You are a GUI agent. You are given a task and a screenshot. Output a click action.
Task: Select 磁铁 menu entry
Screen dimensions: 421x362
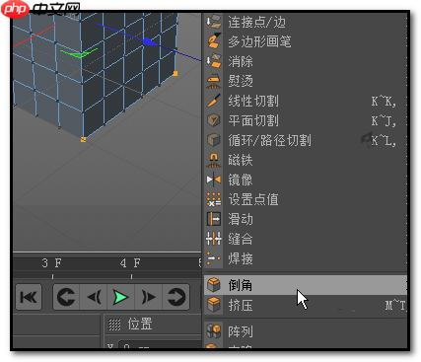tap(306, 160)
